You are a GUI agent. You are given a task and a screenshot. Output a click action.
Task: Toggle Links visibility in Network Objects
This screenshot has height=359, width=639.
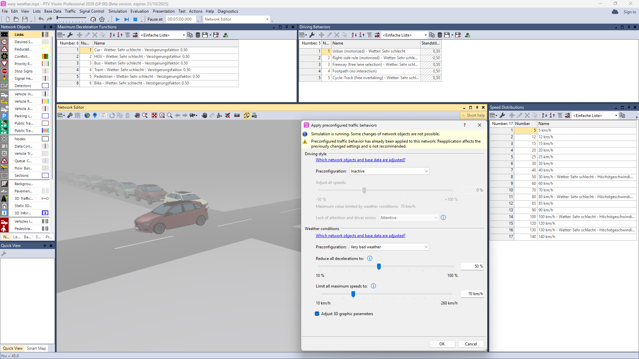[45, 35]
